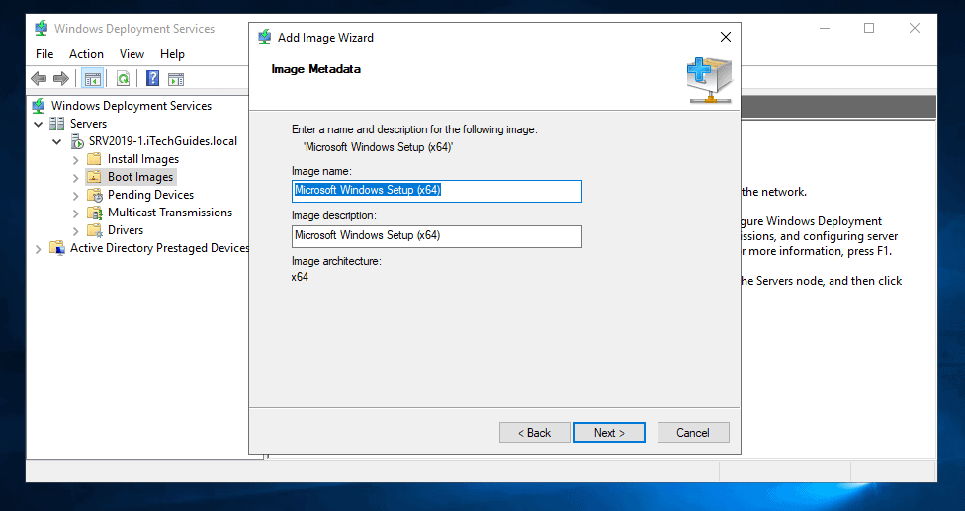
Task: Select the Boot Images folder icon
Action: (94, 177)
